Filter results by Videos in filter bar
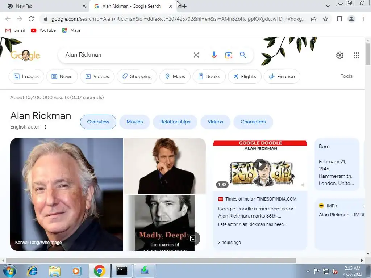Viewport: 371px width, 278px height. pos(97,76)
